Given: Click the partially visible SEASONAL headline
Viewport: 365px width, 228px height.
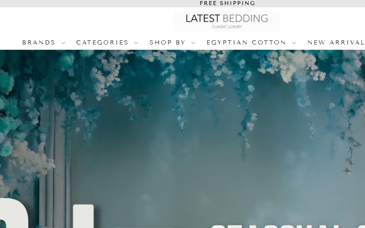Looking at the screenshot, I should click(x=288, y=226).
